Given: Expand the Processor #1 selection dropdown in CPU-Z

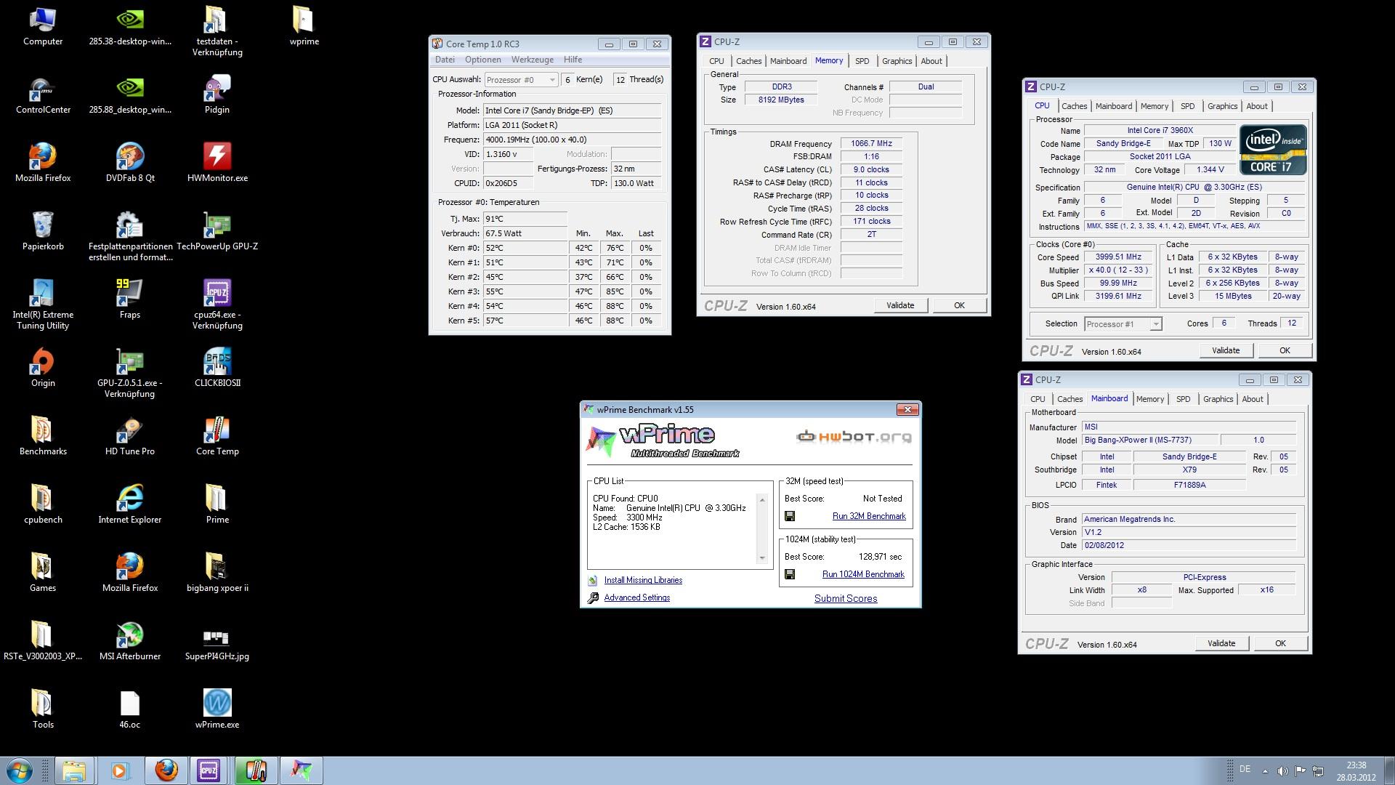Looking at the screenshot, I should click(1123, 324).
